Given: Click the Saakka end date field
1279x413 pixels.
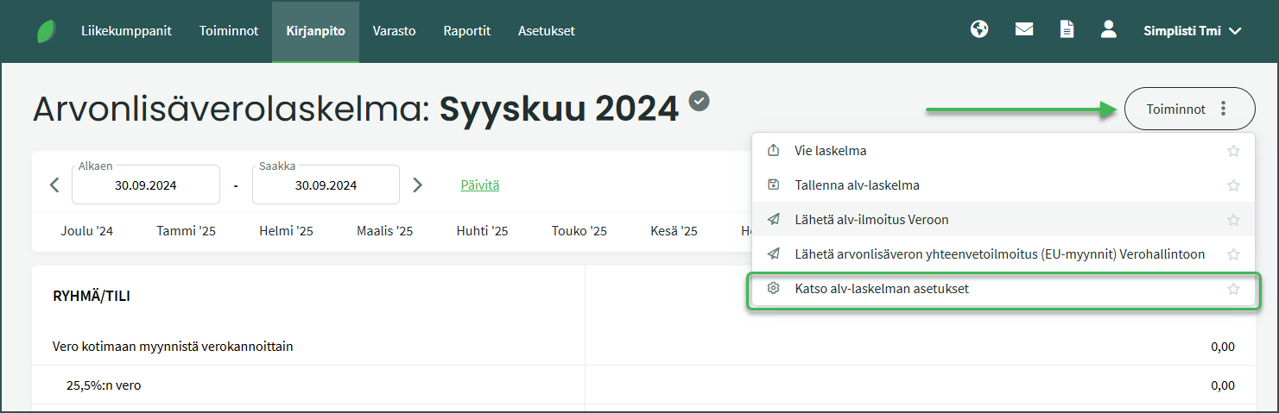Looking at the screenshot, I should (326, 185).
